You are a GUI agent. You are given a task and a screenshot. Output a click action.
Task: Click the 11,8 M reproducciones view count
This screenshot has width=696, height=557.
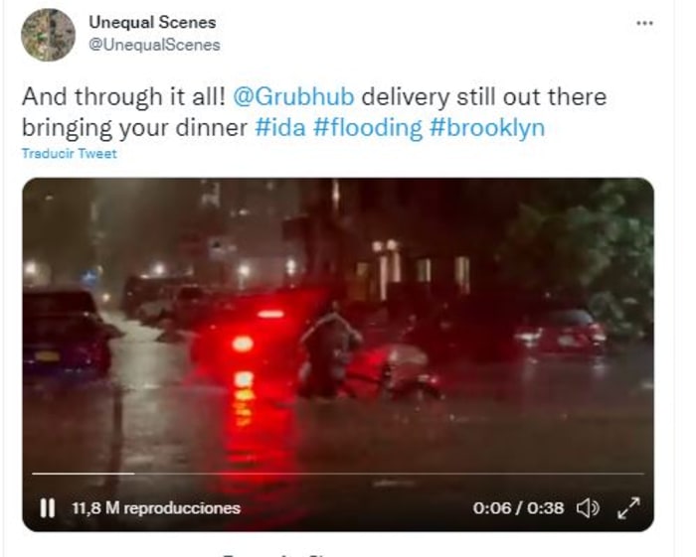pos(156,507)
